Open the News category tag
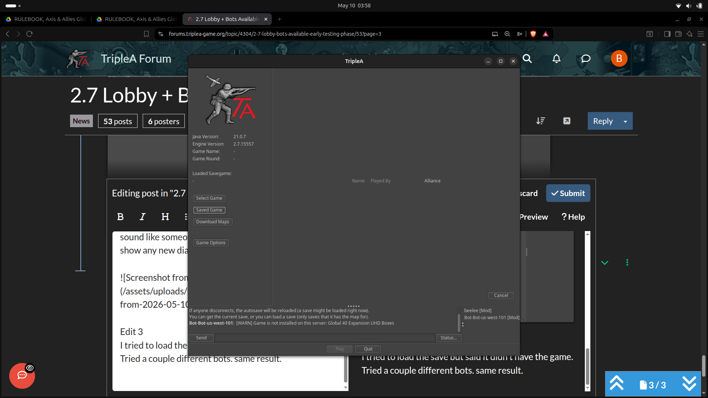Image resolution: width=708 pixels, height=398 pixels. (x=81, y=121)
